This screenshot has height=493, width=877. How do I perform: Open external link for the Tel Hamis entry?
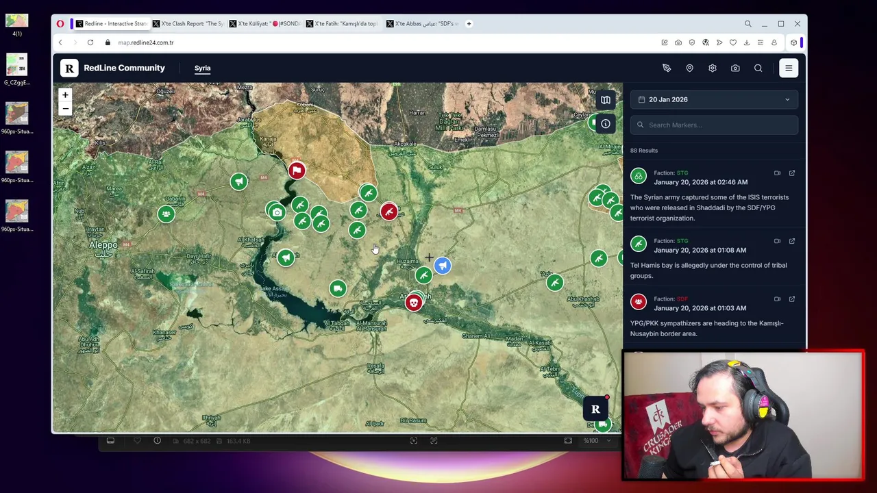click(792, 241)
